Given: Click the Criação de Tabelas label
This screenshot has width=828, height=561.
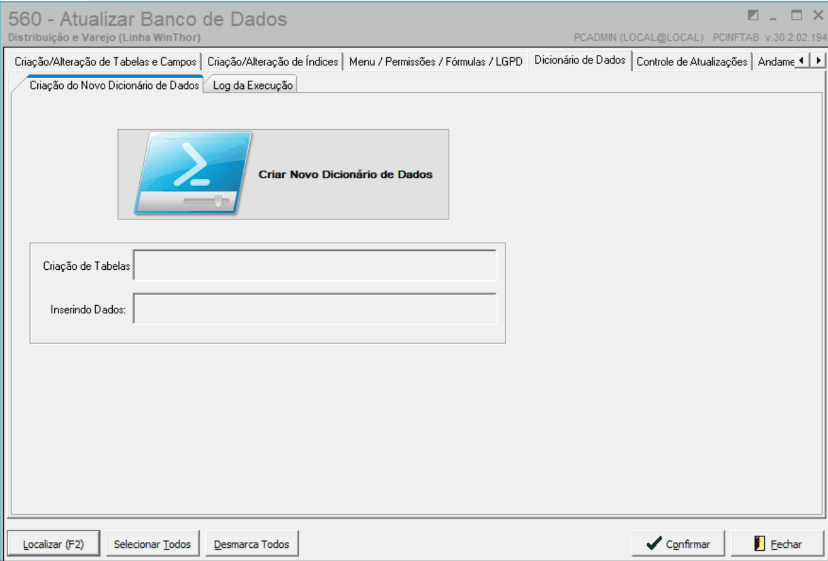Looking at the screenshot, I should click(x=86, y=266).
